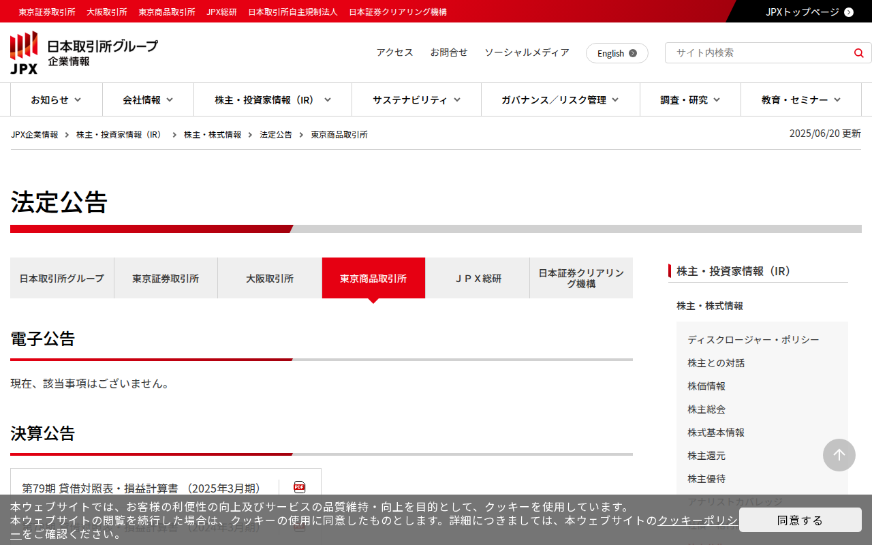Click the サイト内検索 search field
Viewport: 872px width, 545px height.
pos(760,53)
